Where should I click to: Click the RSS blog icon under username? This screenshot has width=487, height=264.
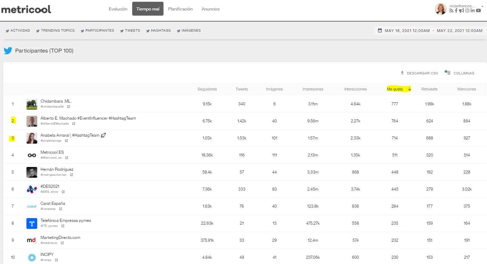coord(451,11)
